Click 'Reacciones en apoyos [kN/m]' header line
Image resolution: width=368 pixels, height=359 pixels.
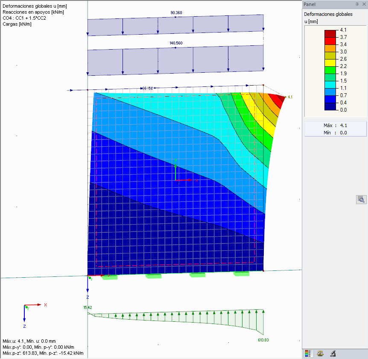click(x=33, y=12)
